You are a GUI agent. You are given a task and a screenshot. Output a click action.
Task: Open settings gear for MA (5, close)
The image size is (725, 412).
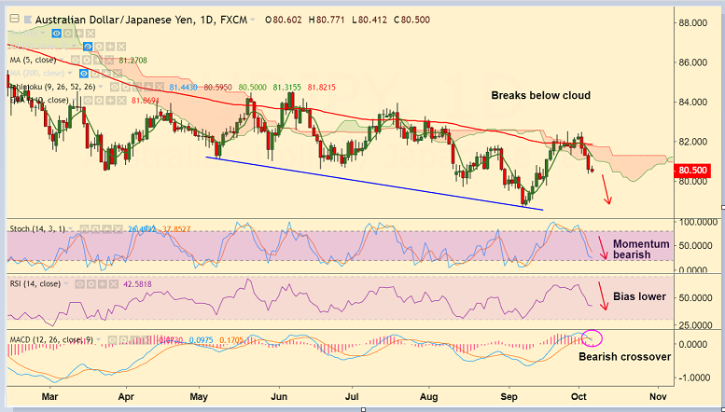click(x=87, y=60)
